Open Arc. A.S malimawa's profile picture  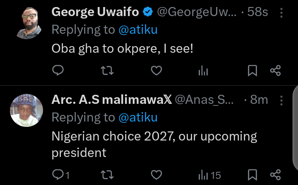click(26, 110)
